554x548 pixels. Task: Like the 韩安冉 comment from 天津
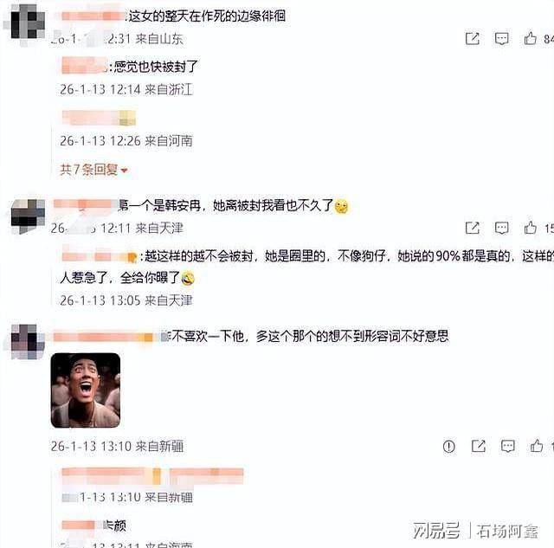pos(530,228)
